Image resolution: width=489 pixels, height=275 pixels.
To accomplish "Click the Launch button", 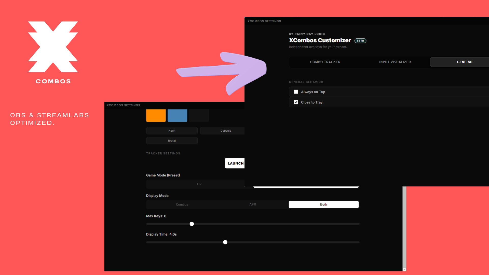I will click(235, 163).
